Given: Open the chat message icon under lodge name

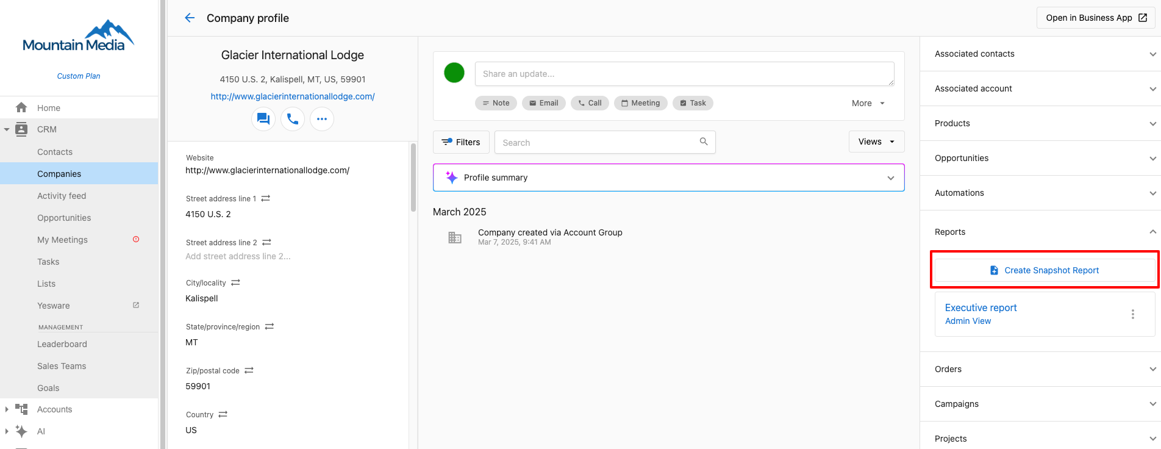Looking at the screenshot, I should pyautogui.click(x=263, y=118).
